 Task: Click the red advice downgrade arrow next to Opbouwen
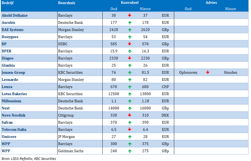click(x=208, y=72)
